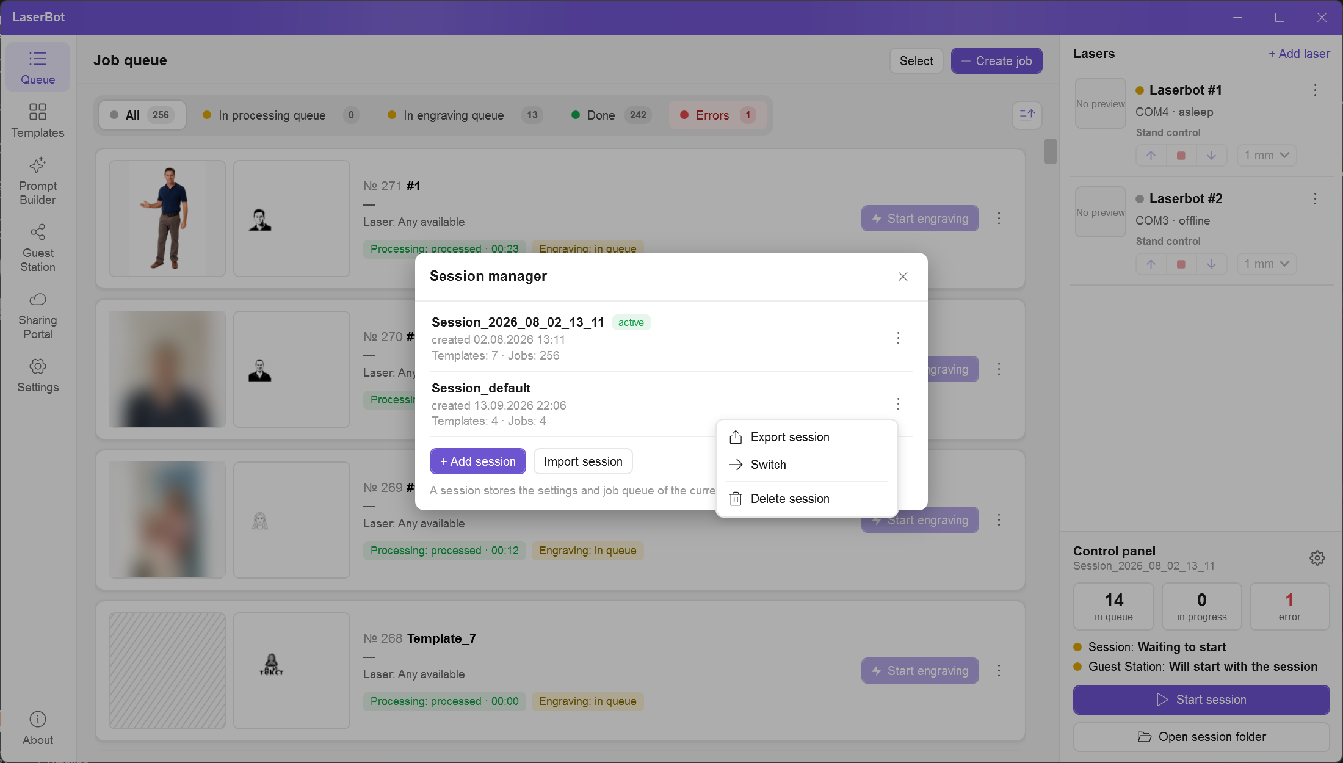This screenshot has height=763, width=1343.
Task: Open the source photo thumbnail of job № 271
Action: [167, 219]
